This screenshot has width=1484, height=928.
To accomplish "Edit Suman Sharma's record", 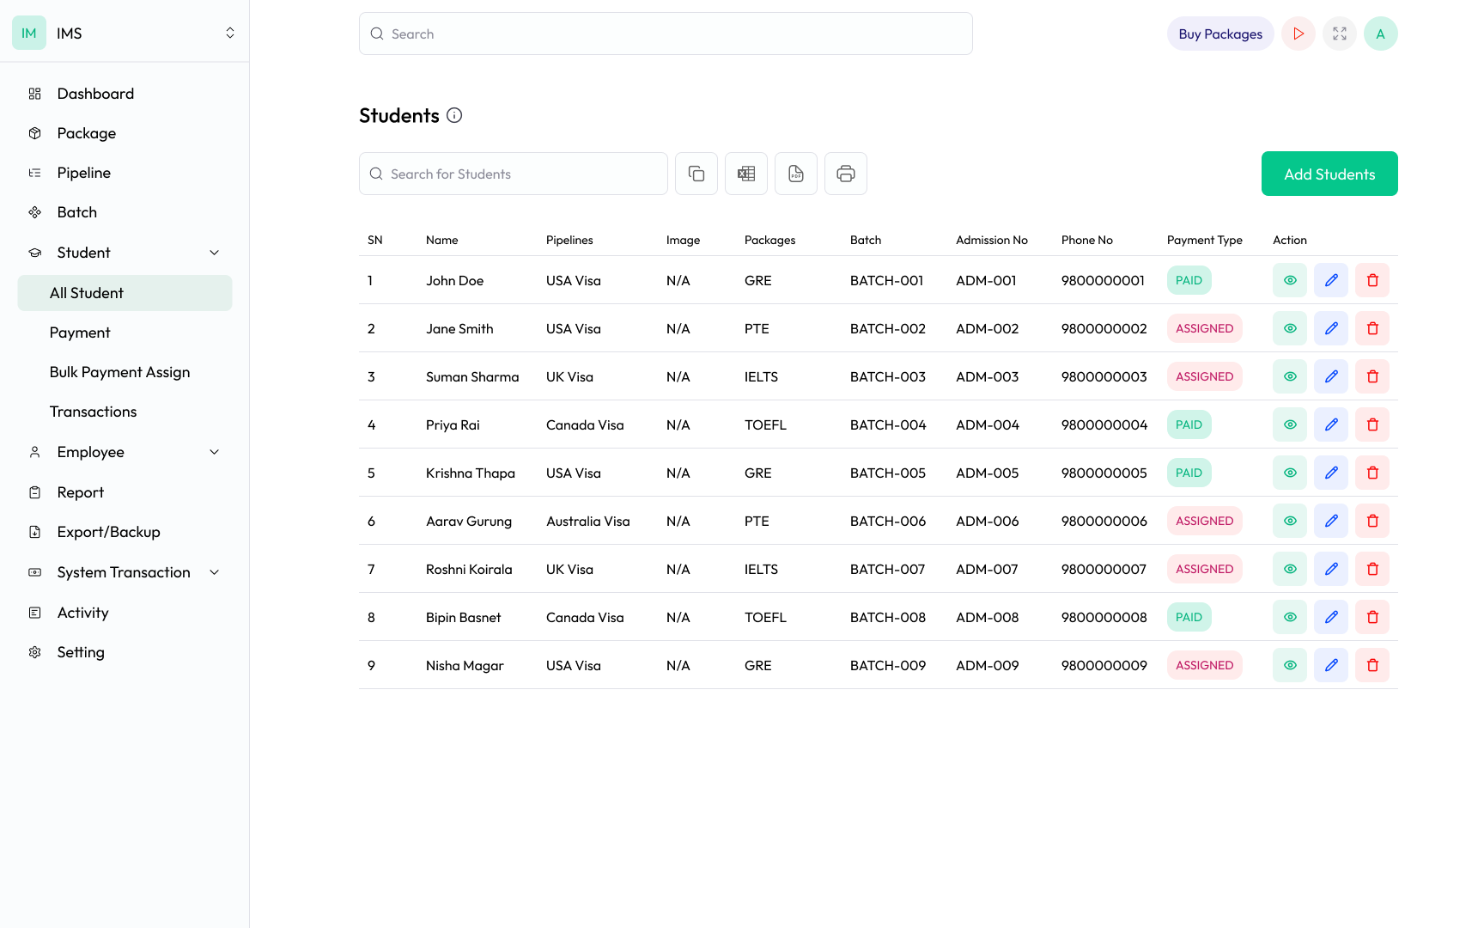I will (x=1331, y=376).
